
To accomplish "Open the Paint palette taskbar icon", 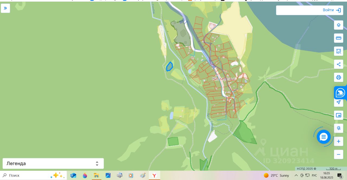I will click(x=143, y=175).
